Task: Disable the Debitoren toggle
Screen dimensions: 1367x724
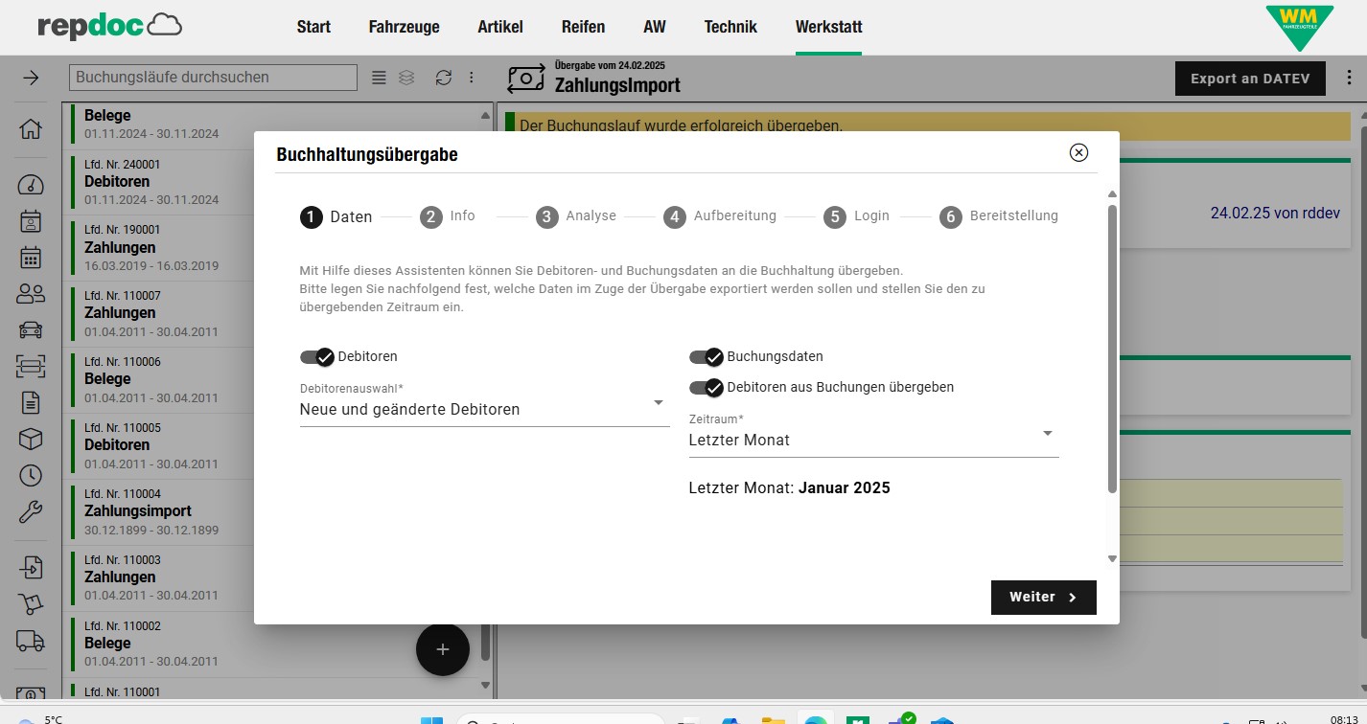Action: pyautogui.click(x=316, y=357)
